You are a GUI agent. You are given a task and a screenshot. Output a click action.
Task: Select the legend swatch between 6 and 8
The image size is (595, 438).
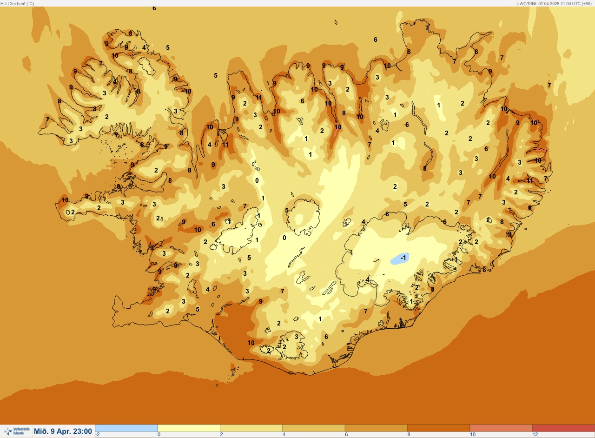click(x=376, y=428)
